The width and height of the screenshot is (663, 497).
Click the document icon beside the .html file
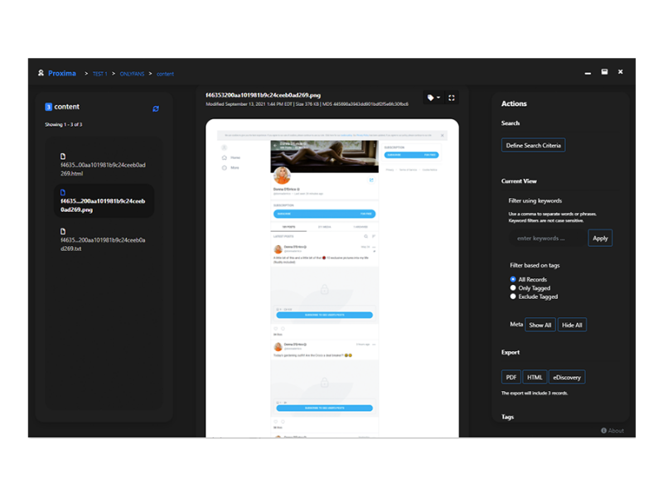63,155
